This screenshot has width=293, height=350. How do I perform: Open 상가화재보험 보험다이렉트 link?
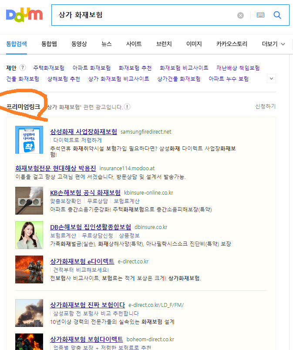[x=87, y=339]
